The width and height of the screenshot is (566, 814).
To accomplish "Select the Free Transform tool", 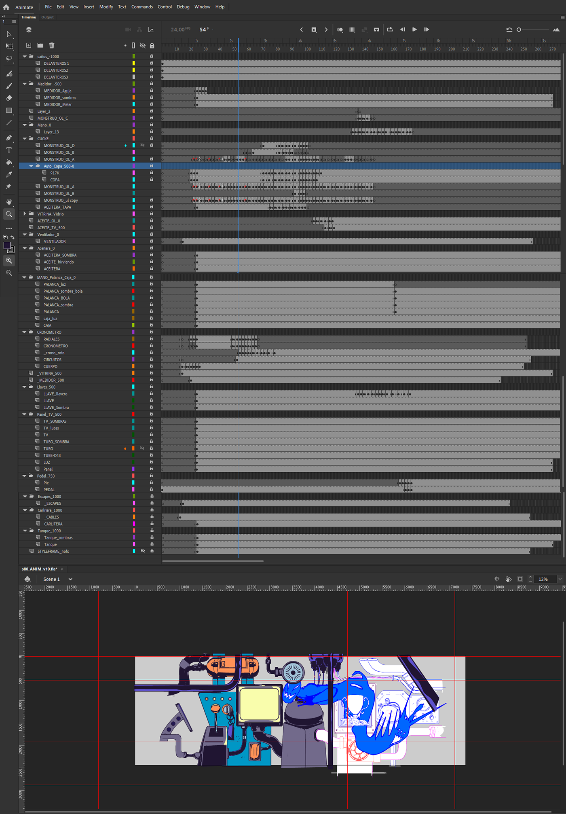I will pos(9,46).
